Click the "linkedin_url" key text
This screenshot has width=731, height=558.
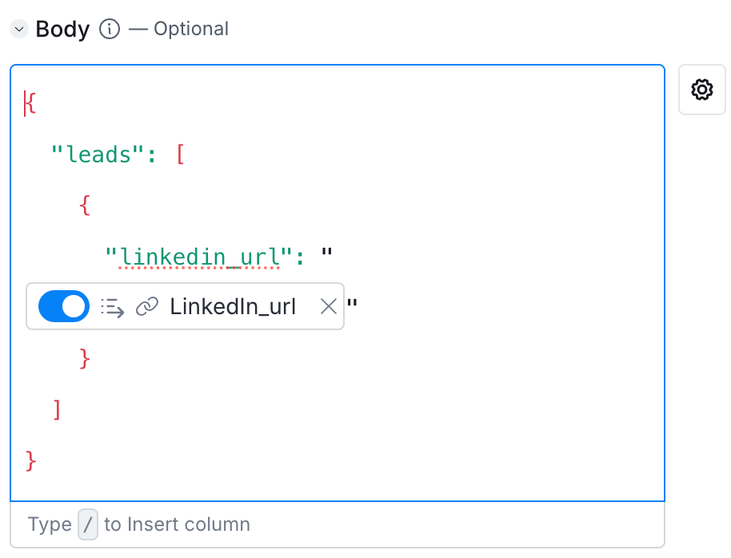(x=200, y=256)
